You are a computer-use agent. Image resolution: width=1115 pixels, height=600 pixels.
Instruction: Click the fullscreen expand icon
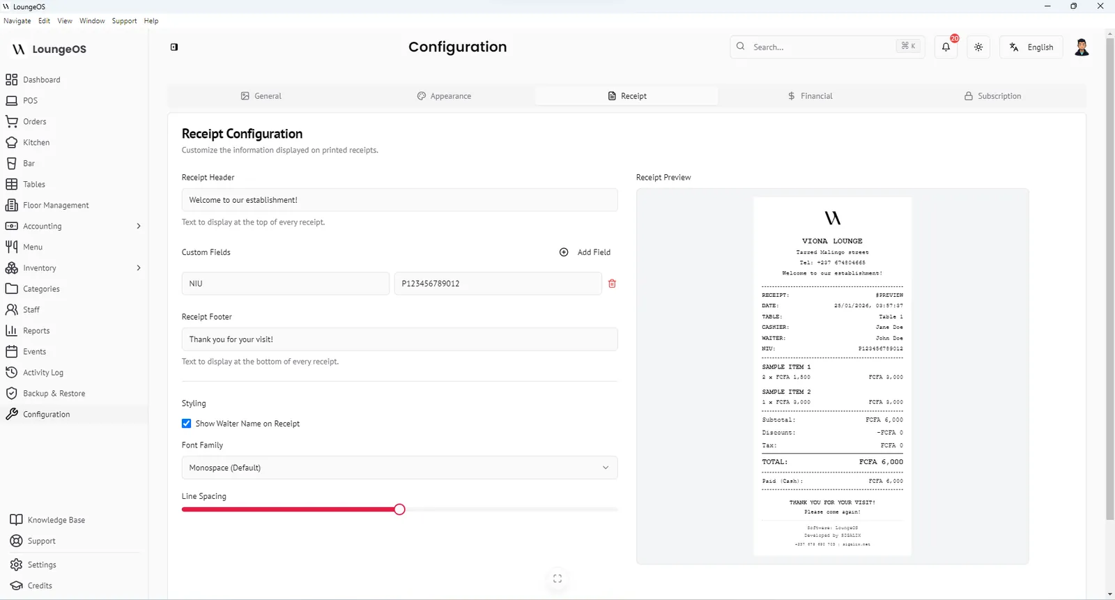(x=557, y=578)
